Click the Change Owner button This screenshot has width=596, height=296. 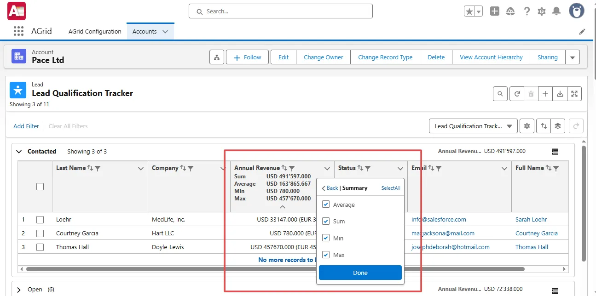tap(324, 57)
